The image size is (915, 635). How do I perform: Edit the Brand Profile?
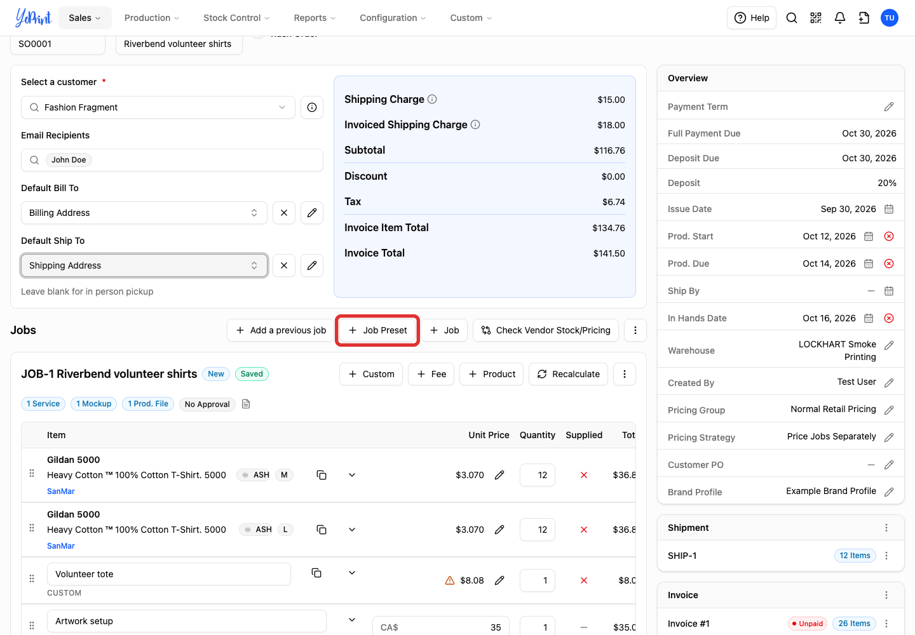(889, 492)
